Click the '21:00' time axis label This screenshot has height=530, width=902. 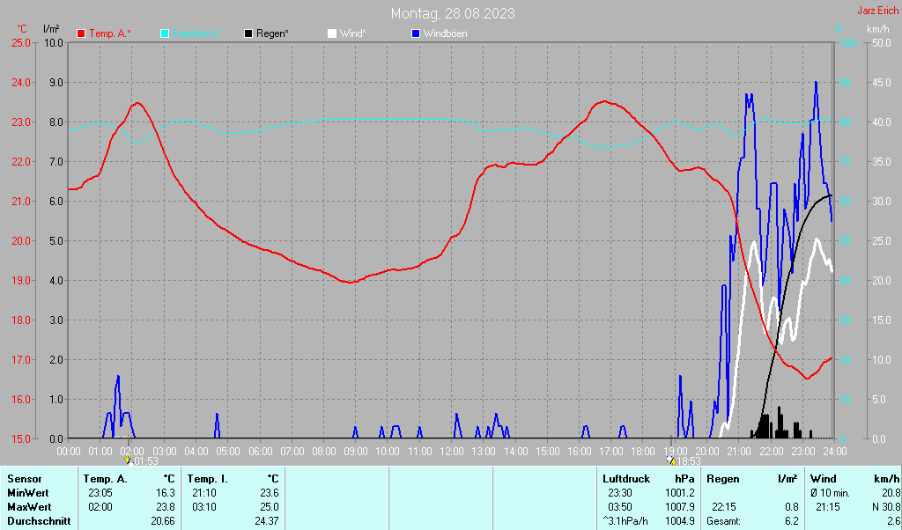tap(739, 452)
